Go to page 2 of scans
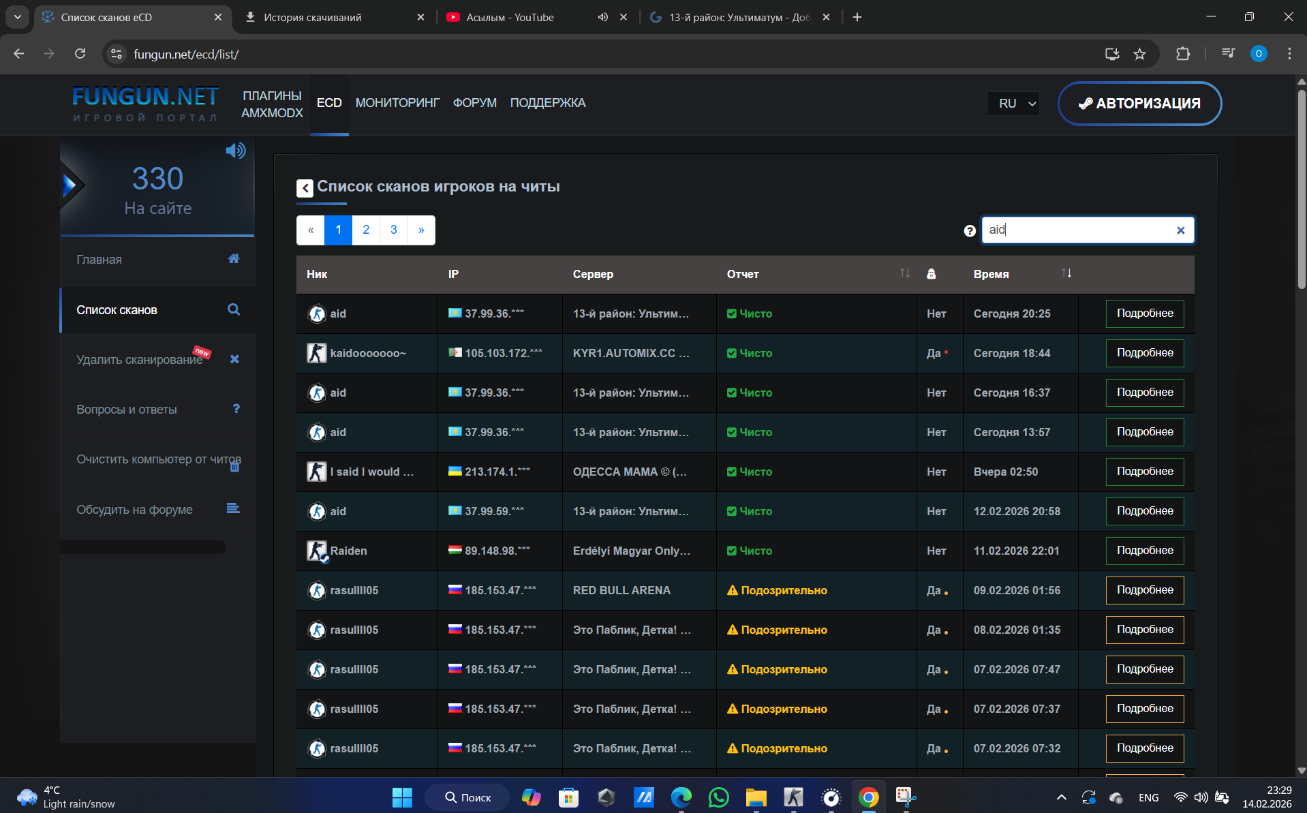The width and height of the screenshot is (1307, 813). [366, 230]
